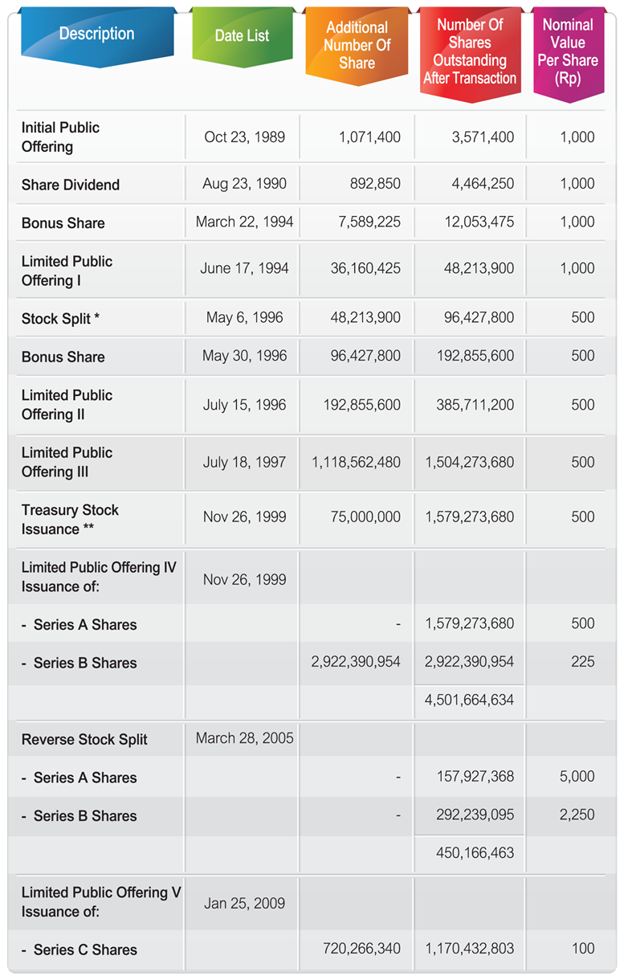This screenshot has height=976, width=624.
Task: Click the 1,118,562,480 additional shares value
Action: (x=357, y=463)
